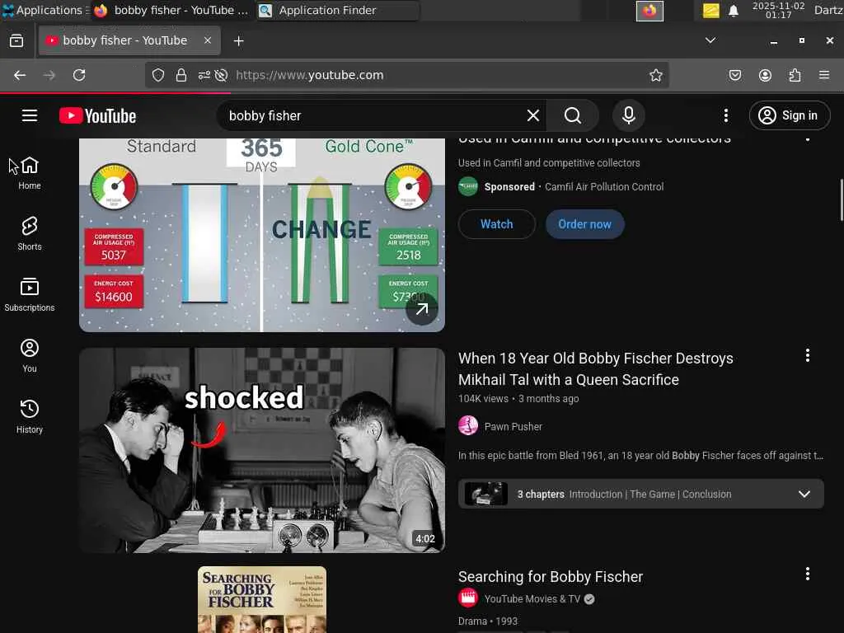The height and width of the screenshot is (633, 844).
Task: Open Subscriptions in the sidebar
Action: [30, 295]
